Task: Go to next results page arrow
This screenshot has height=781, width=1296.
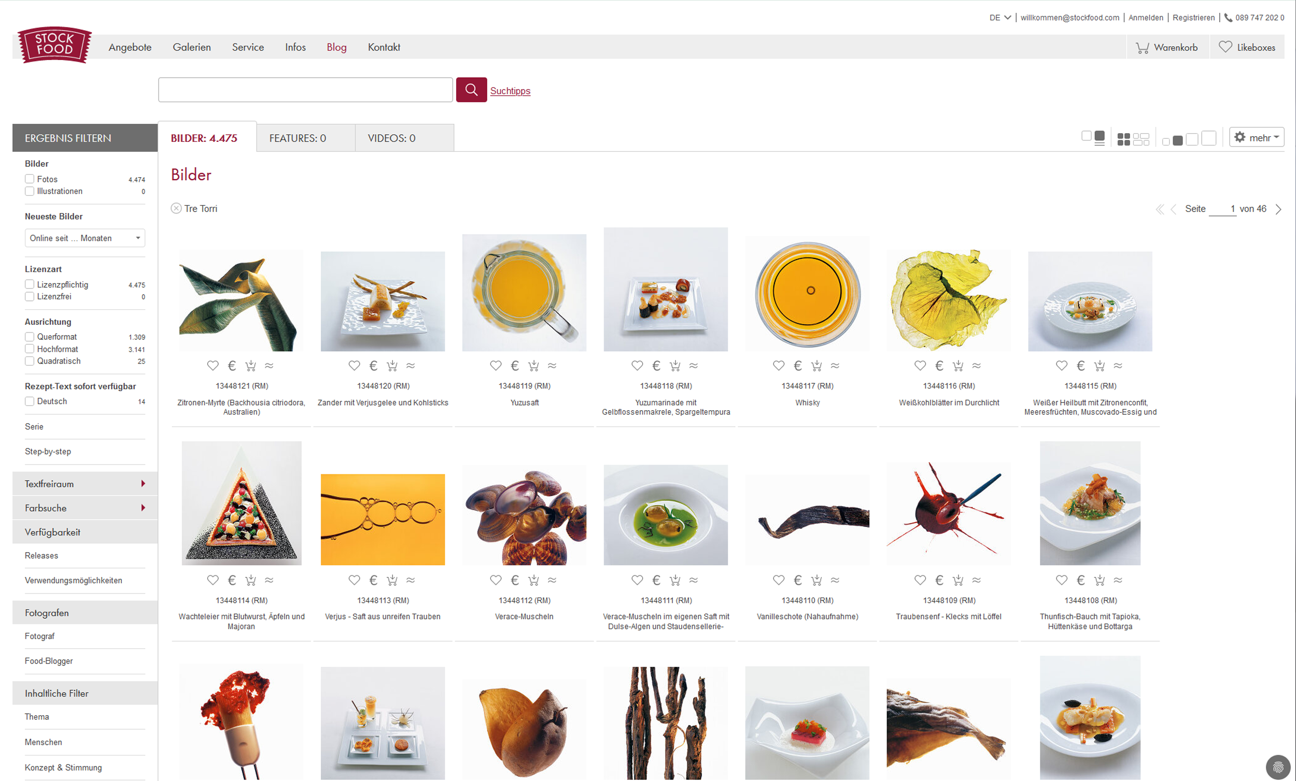Action: pos(1278,209)
